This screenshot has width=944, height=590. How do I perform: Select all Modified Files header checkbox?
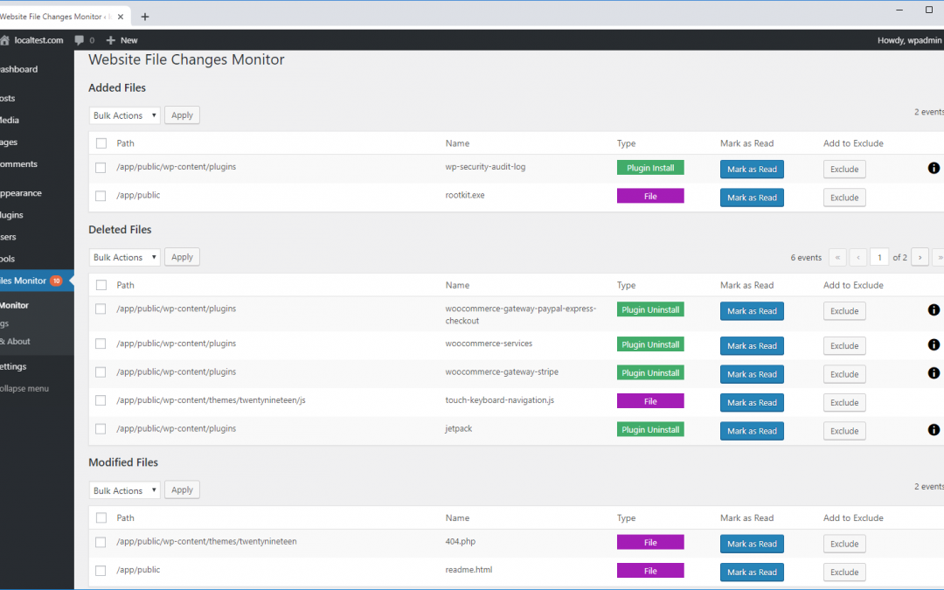[101, 517]
